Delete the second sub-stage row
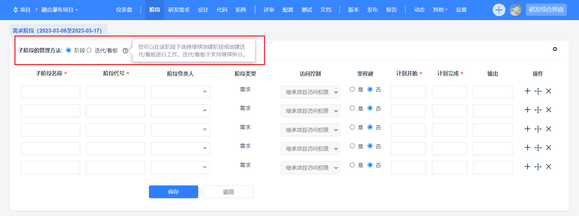 [x=548, y=110]
